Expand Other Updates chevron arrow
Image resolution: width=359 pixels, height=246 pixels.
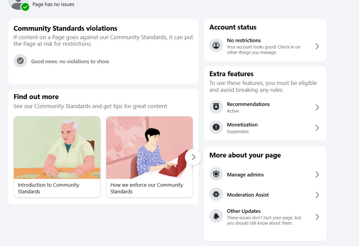pos(317,217)
